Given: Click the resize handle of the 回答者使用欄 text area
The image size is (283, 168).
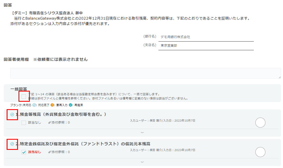Looking at the screenshot, I should [279, 77].
